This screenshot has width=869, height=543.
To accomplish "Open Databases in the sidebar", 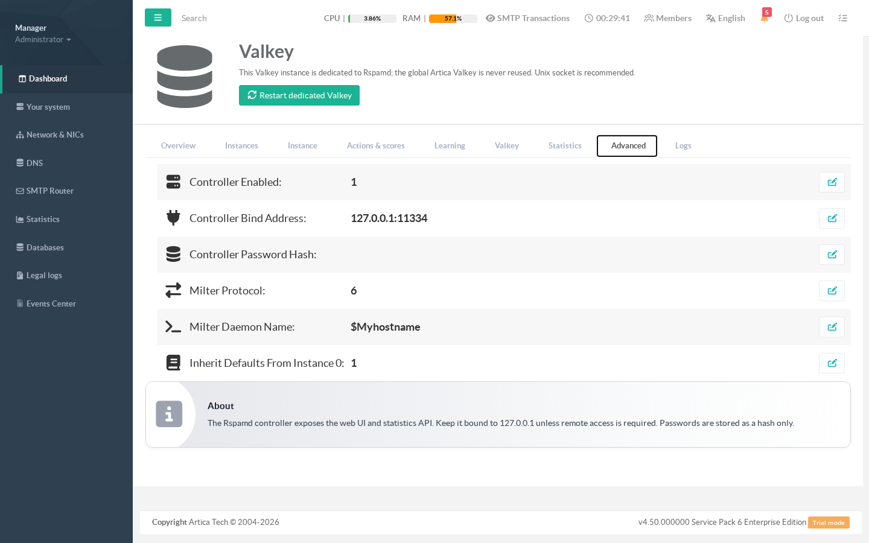I will [66, 248].
